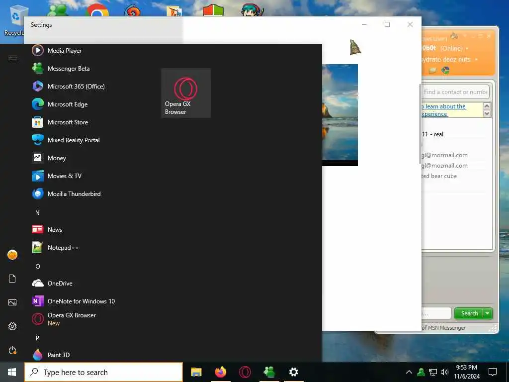The image size is (509, 382).
Task: Click Messenger Find a contact field
Action: pos(455,92)
